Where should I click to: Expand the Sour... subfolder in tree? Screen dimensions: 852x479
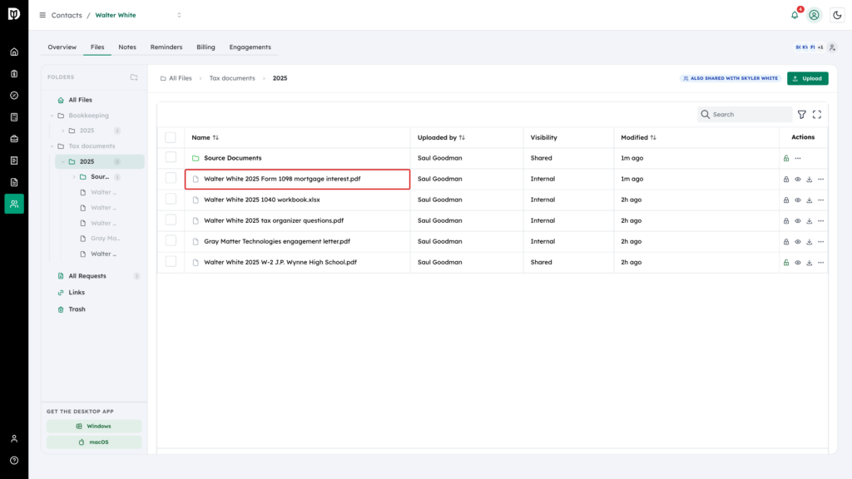point(74,177)
